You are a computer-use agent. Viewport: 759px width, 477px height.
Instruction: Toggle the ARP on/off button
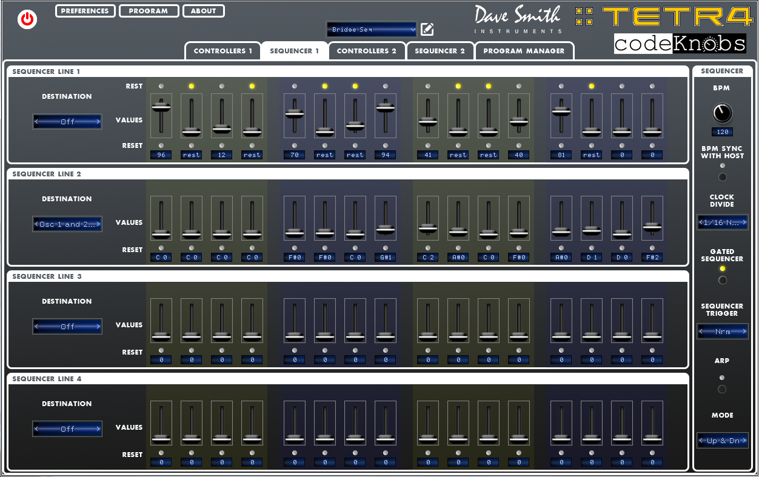point(722,389)
